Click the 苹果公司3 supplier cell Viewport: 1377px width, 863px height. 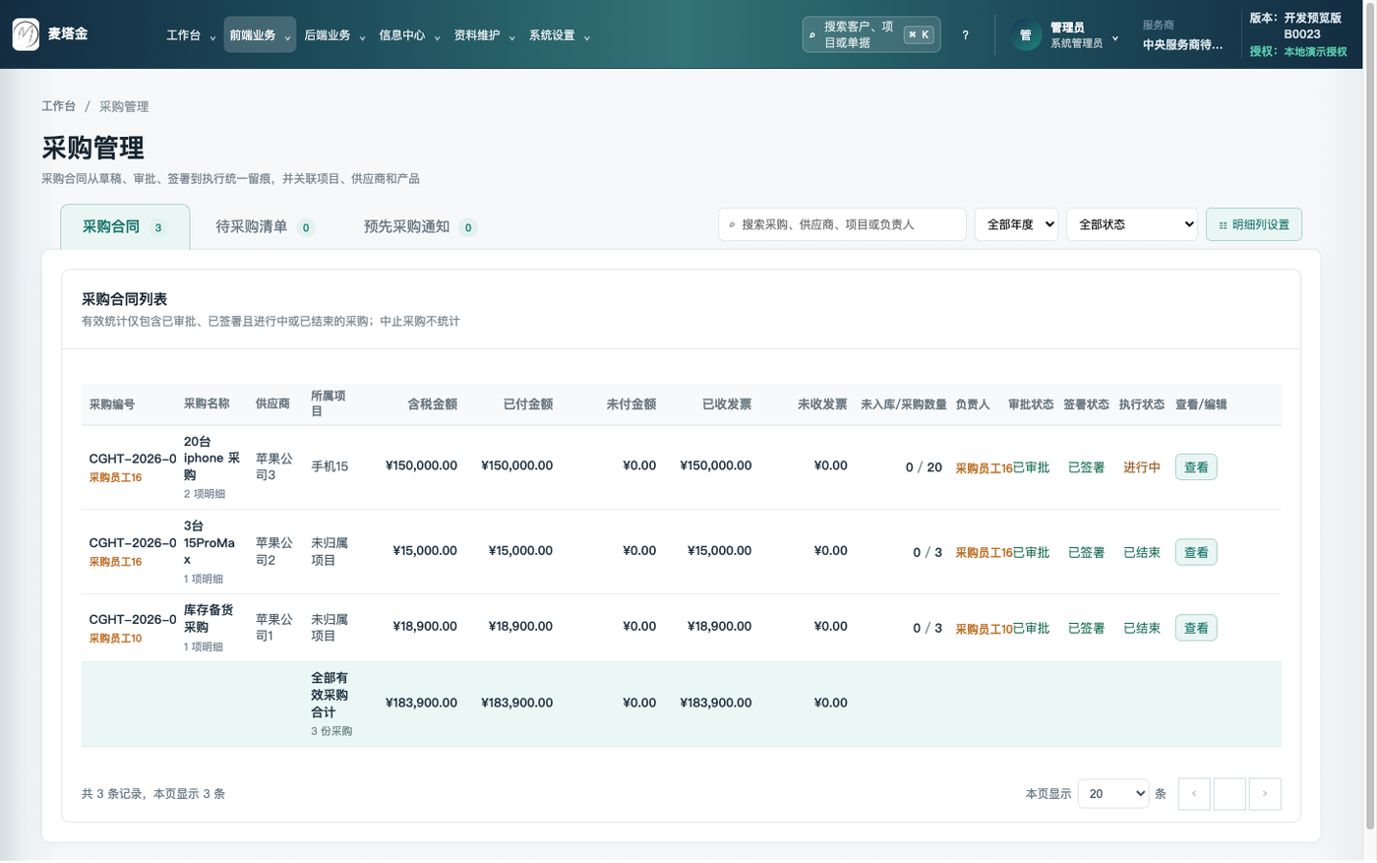point(274,466)
